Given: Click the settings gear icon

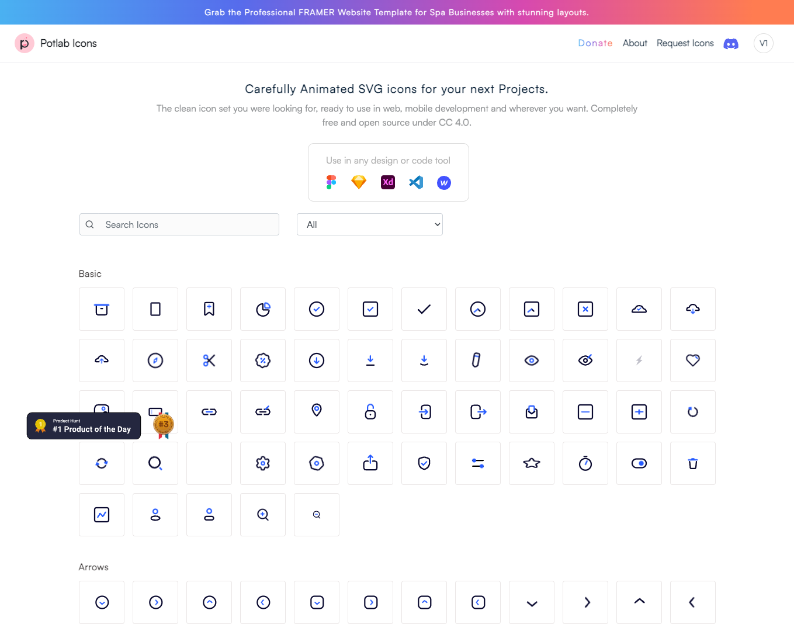Looking at the screenshot, I should (262, 463).
